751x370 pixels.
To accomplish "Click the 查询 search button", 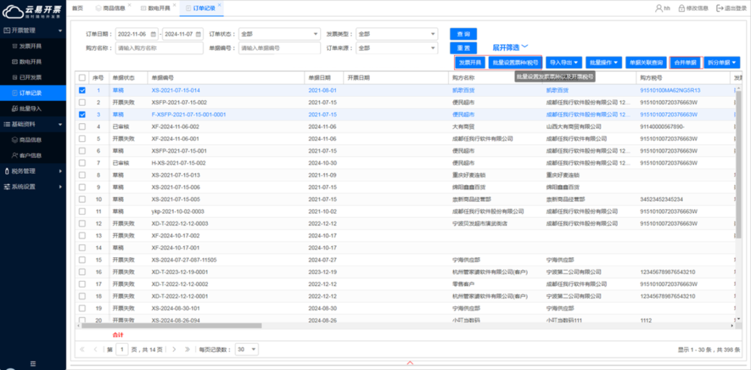I will click(463, 33).
